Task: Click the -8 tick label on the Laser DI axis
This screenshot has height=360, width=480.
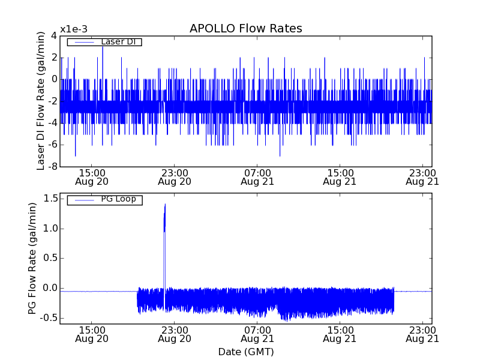Action: (52, 166)
